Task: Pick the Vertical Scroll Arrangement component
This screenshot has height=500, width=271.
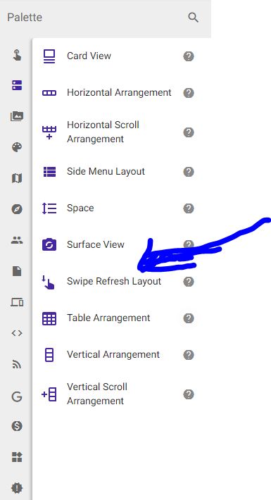Action: tap(118, 394)
